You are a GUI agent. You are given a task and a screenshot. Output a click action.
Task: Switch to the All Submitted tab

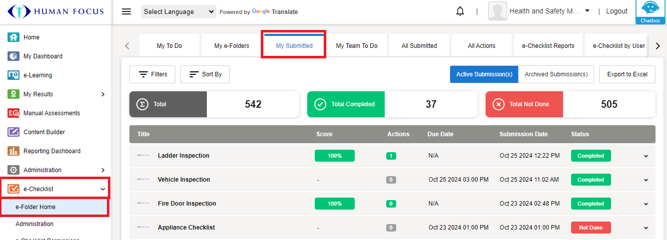click(419, 46)
